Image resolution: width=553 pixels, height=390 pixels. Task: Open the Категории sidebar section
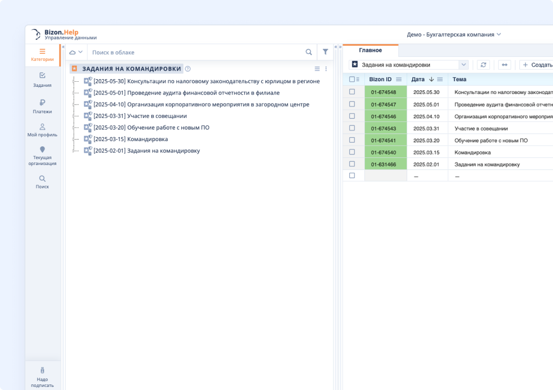pos(42,55)
